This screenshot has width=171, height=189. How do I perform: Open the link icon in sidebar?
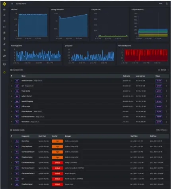(x=4, y=44)
